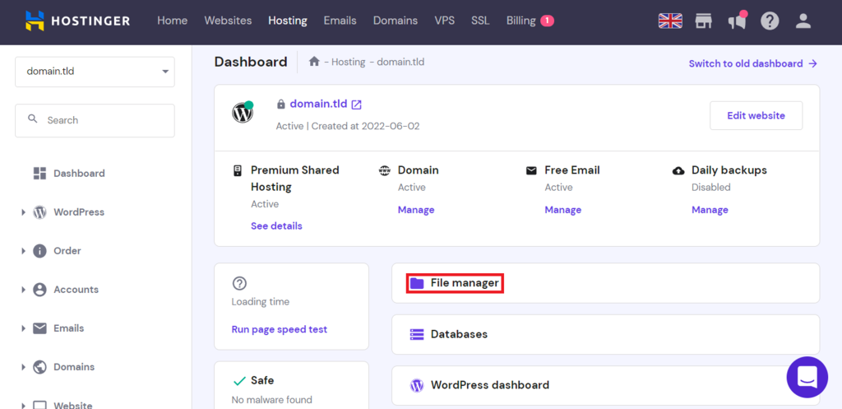
Task: Click the external link icon beside domain.tld
Action: coord(356,105)
